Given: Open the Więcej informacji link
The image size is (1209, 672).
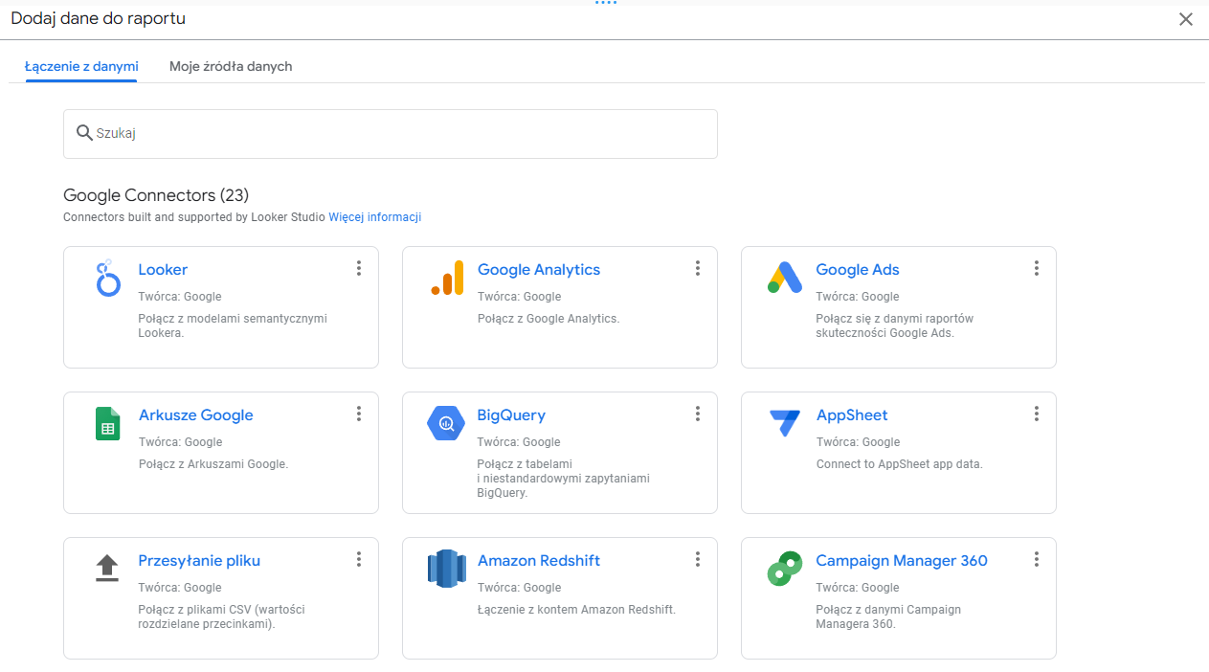Looking at the screenshot, I should [375, 217].
